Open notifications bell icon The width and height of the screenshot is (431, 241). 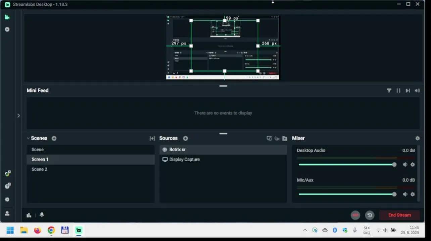(x=42, y=215)
